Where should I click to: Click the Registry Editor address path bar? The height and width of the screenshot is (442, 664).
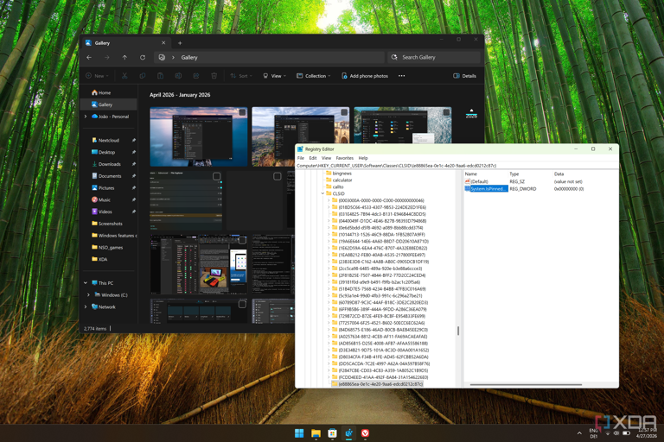pyautogui.click(x=456, y=166)
